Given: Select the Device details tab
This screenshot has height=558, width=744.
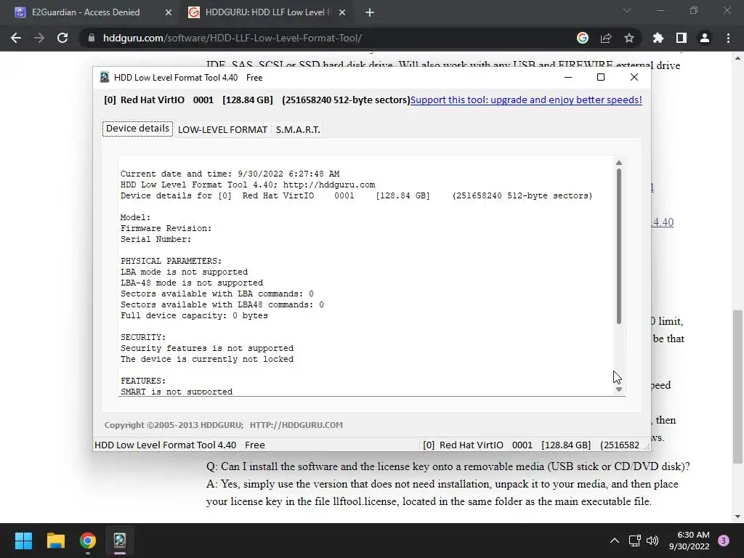Looking at the screenshot, I should [137, 129].
